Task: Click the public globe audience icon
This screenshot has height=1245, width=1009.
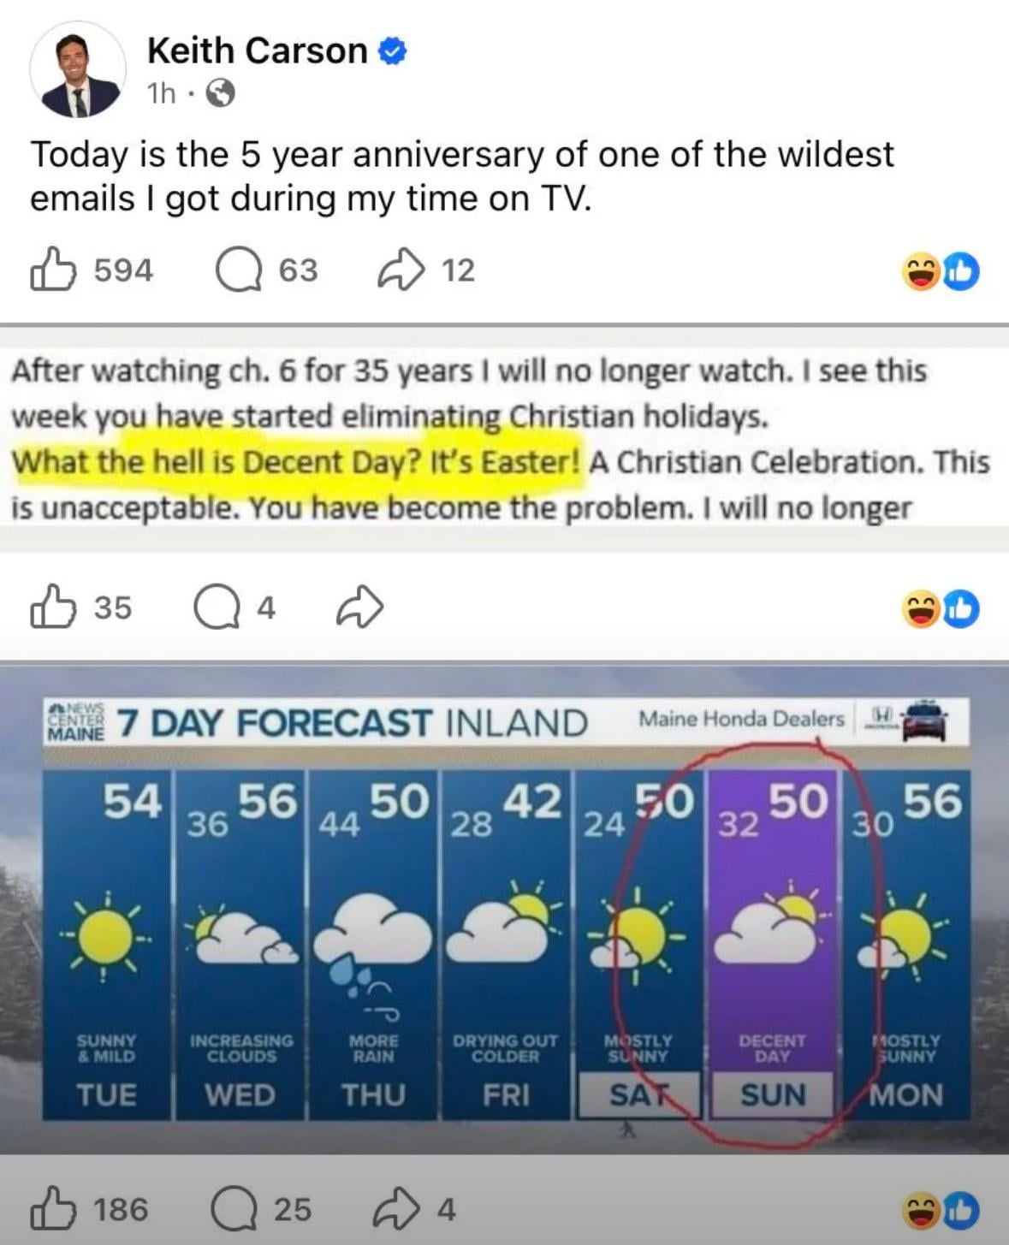Action: [x=220, y=92]
